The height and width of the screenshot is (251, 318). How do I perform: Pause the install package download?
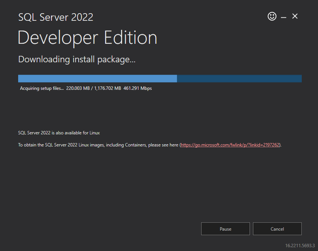pyautogui.click(x=225, y=229)
